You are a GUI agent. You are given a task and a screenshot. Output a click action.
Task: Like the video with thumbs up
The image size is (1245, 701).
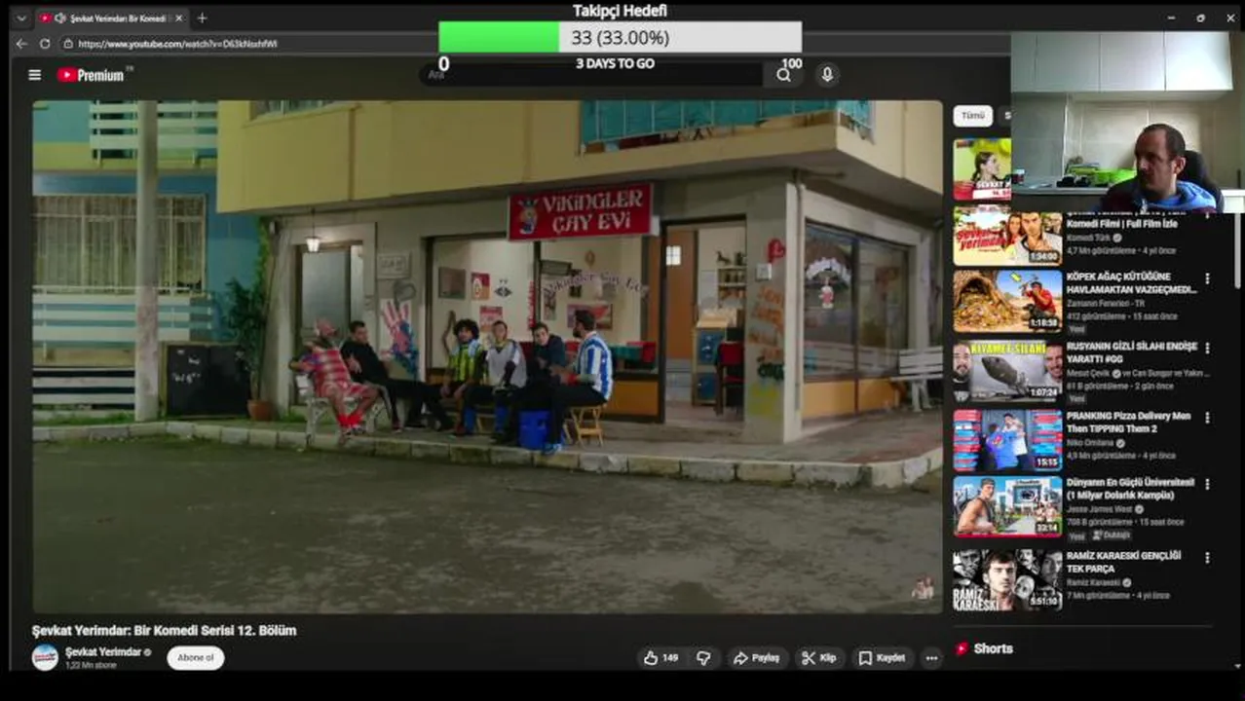pyautogui.click(x=660, y=658)
